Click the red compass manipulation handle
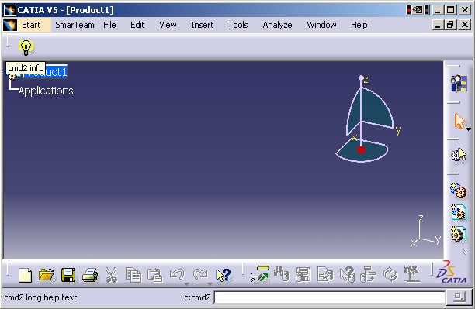475x309 pixels. click(x=361, y=149)
